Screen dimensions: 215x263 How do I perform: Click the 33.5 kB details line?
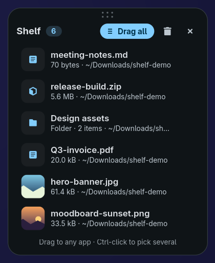click(109, 224)
